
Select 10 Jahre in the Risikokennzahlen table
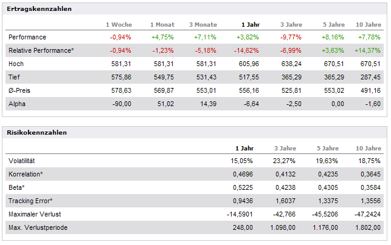coord(369,148)
